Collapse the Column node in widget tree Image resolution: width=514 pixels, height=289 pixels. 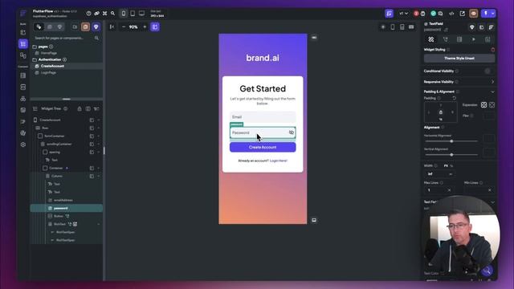pos(99,177)
